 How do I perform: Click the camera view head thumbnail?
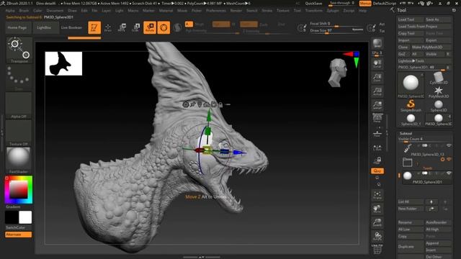pos(338,73)
